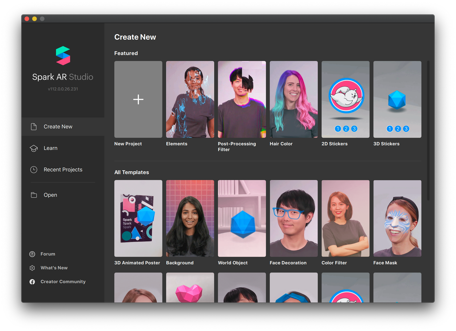This screenshot has width=456, height=331.
Task: Open the Elements template thumbnail
Action: tap(190, 99)
